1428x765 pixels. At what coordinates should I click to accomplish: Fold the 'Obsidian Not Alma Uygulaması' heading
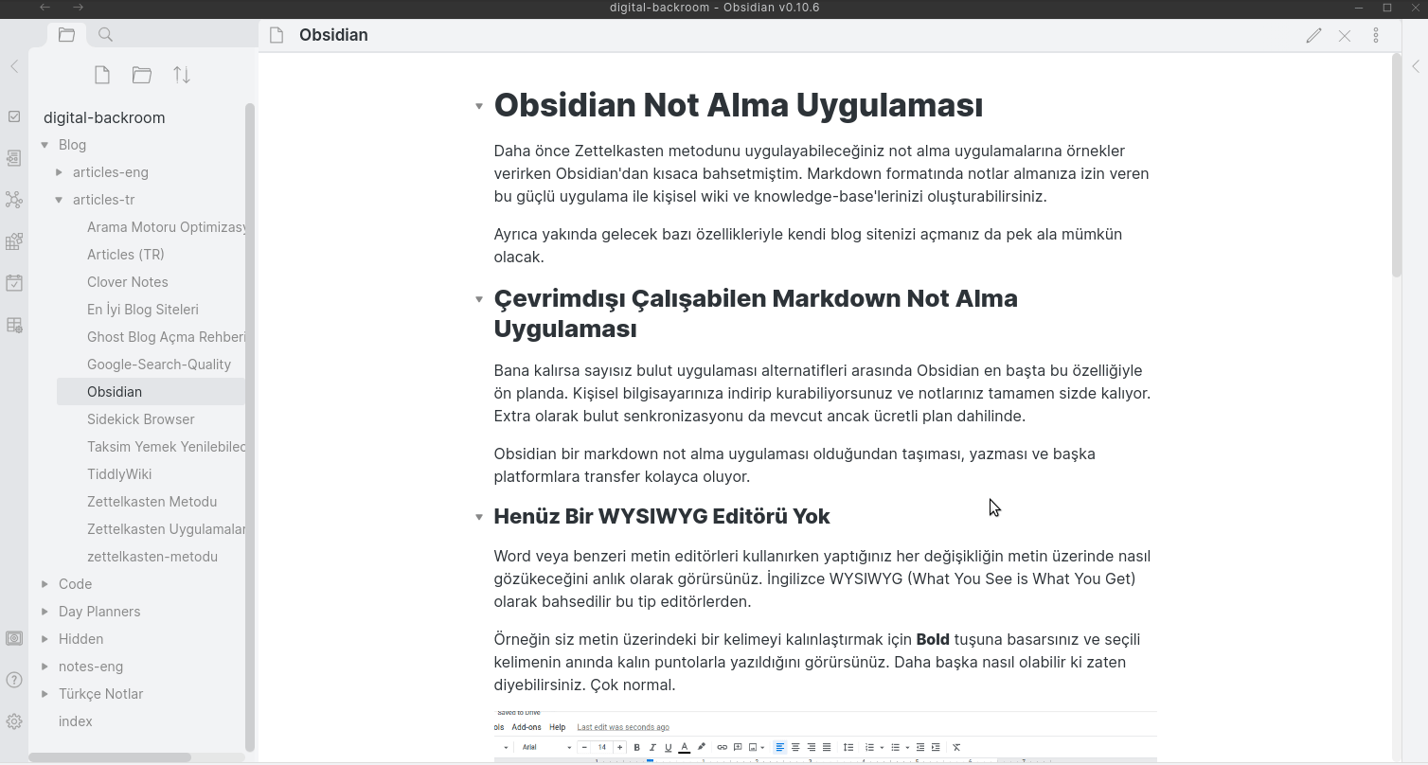479,106
